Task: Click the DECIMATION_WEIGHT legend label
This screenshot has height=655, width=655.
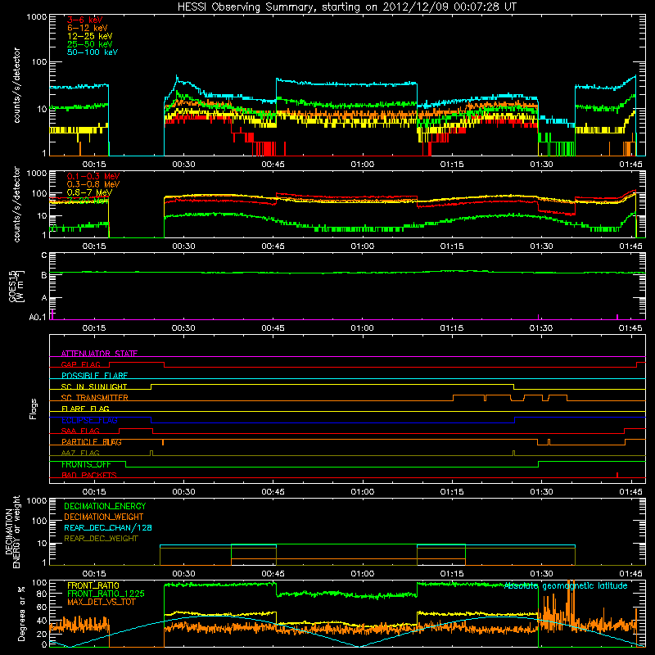Action: (104, 517)
